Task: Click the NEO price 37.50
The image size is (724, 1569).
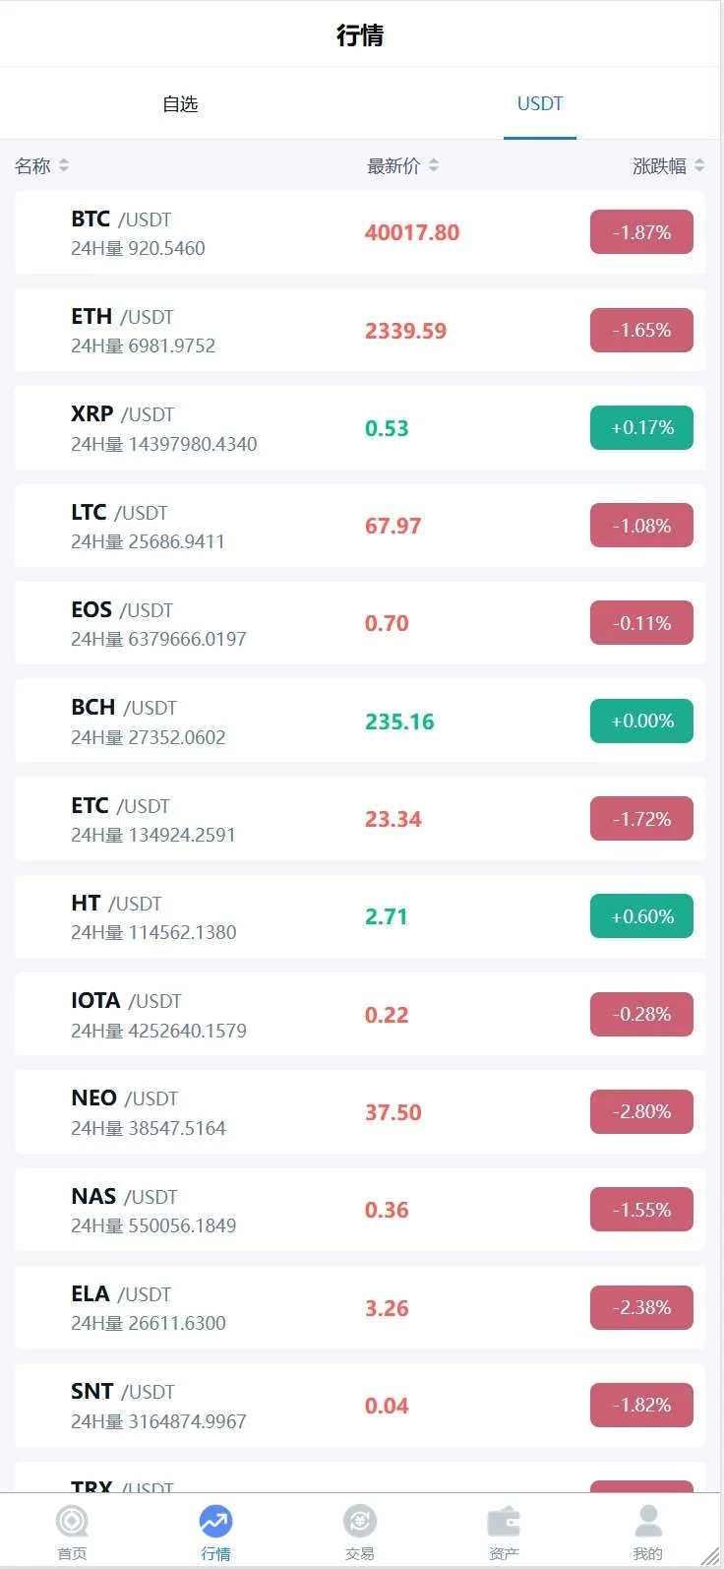Action: [393, 1112]
